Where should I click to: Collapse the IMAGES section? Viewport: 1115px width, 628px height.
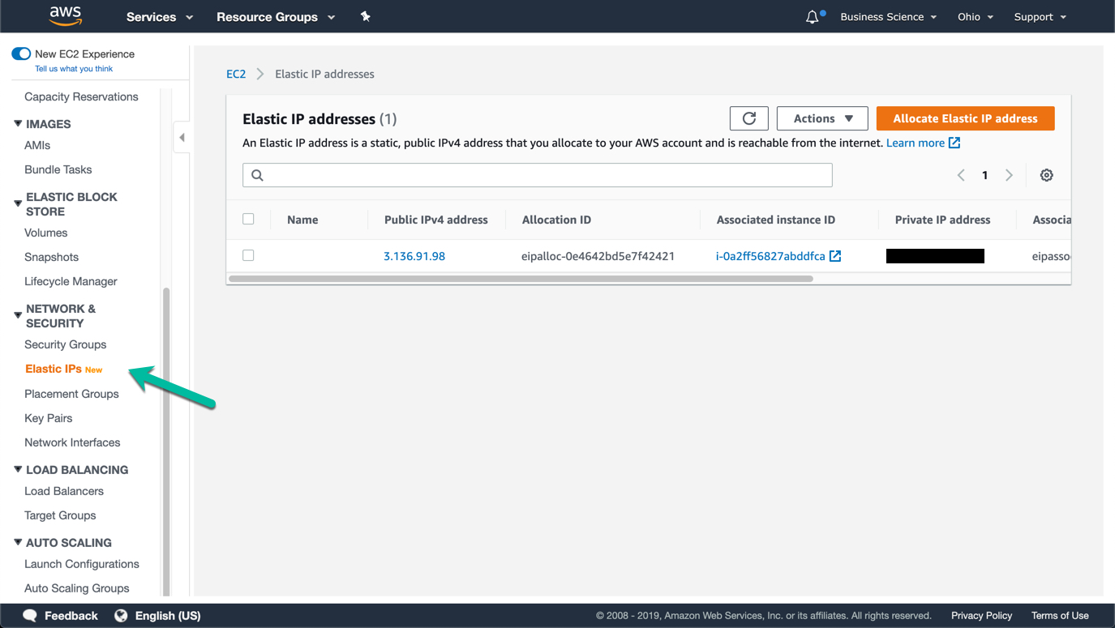tap(18, 124)
